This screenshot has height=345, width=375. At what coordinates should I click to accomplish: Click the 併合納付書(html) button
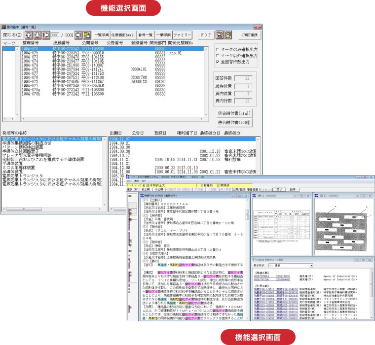234,113
